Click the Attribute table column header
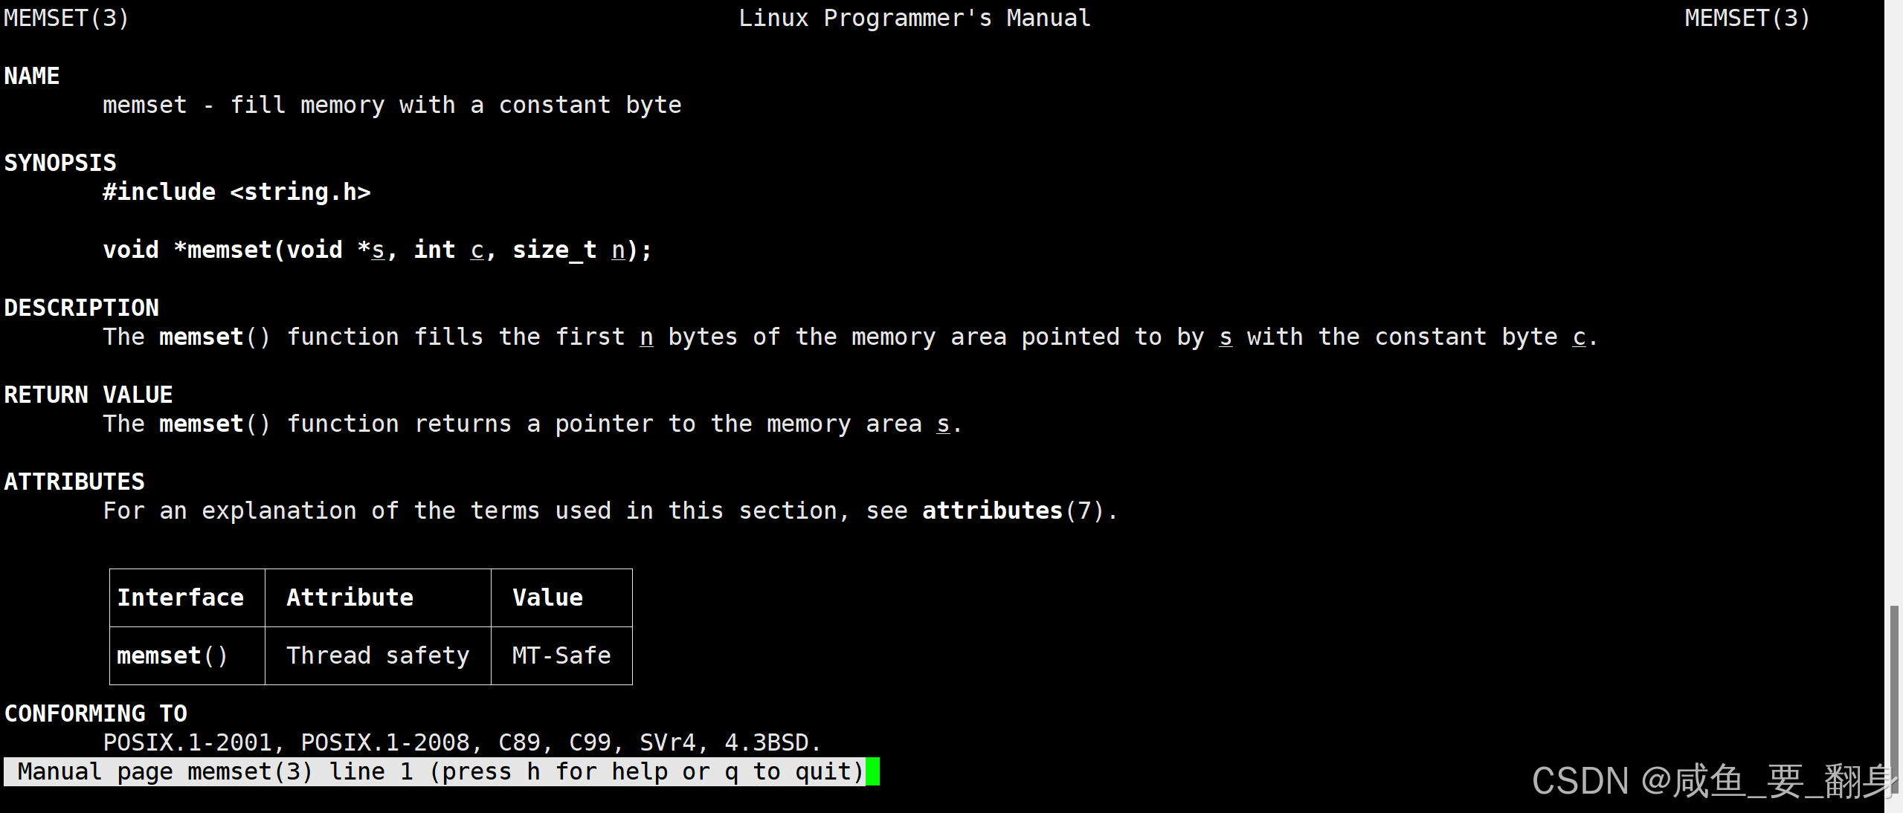 click(x=350, y=597)
